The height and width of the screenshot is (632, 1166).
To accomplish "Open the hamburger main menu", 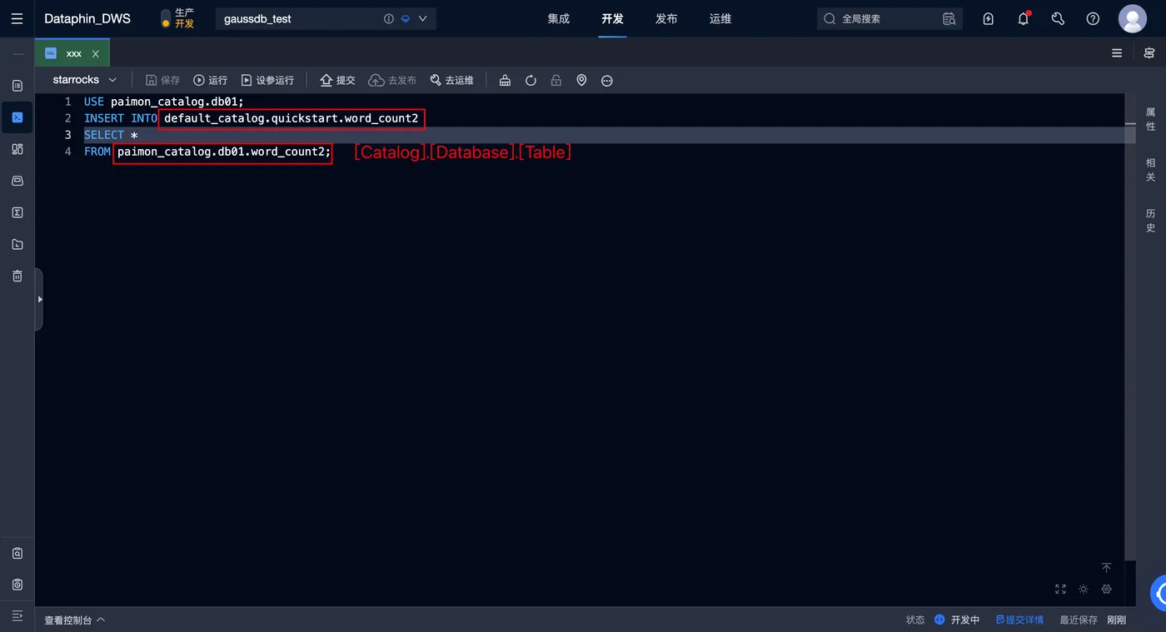I will 17,18.
